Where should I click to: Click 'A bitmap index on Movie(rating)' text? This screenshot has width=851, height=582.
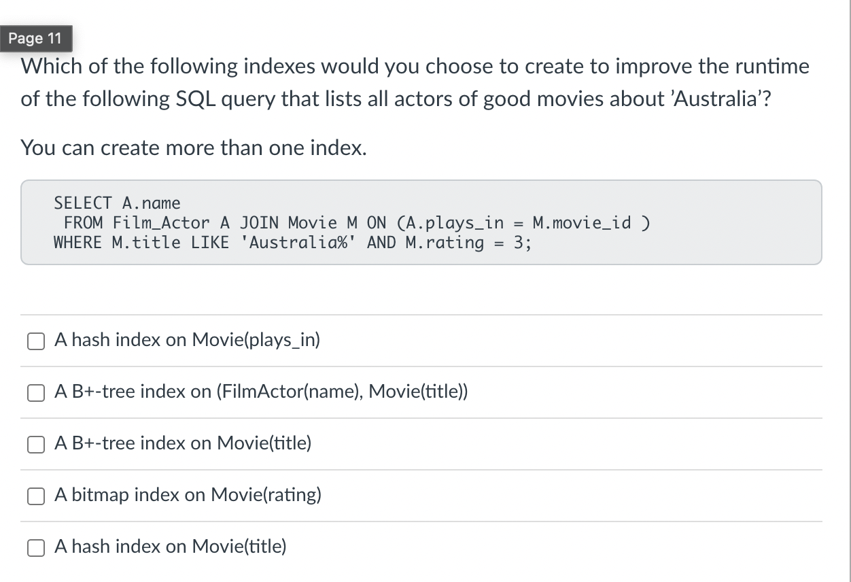(188, 494)
